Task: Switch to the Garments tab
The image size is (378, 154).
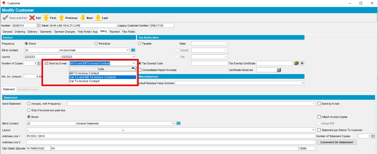Action: pos(46,31)
